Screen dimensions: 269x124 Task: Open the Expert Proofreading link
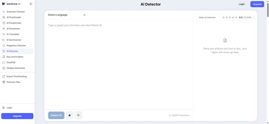coord(17,76)
